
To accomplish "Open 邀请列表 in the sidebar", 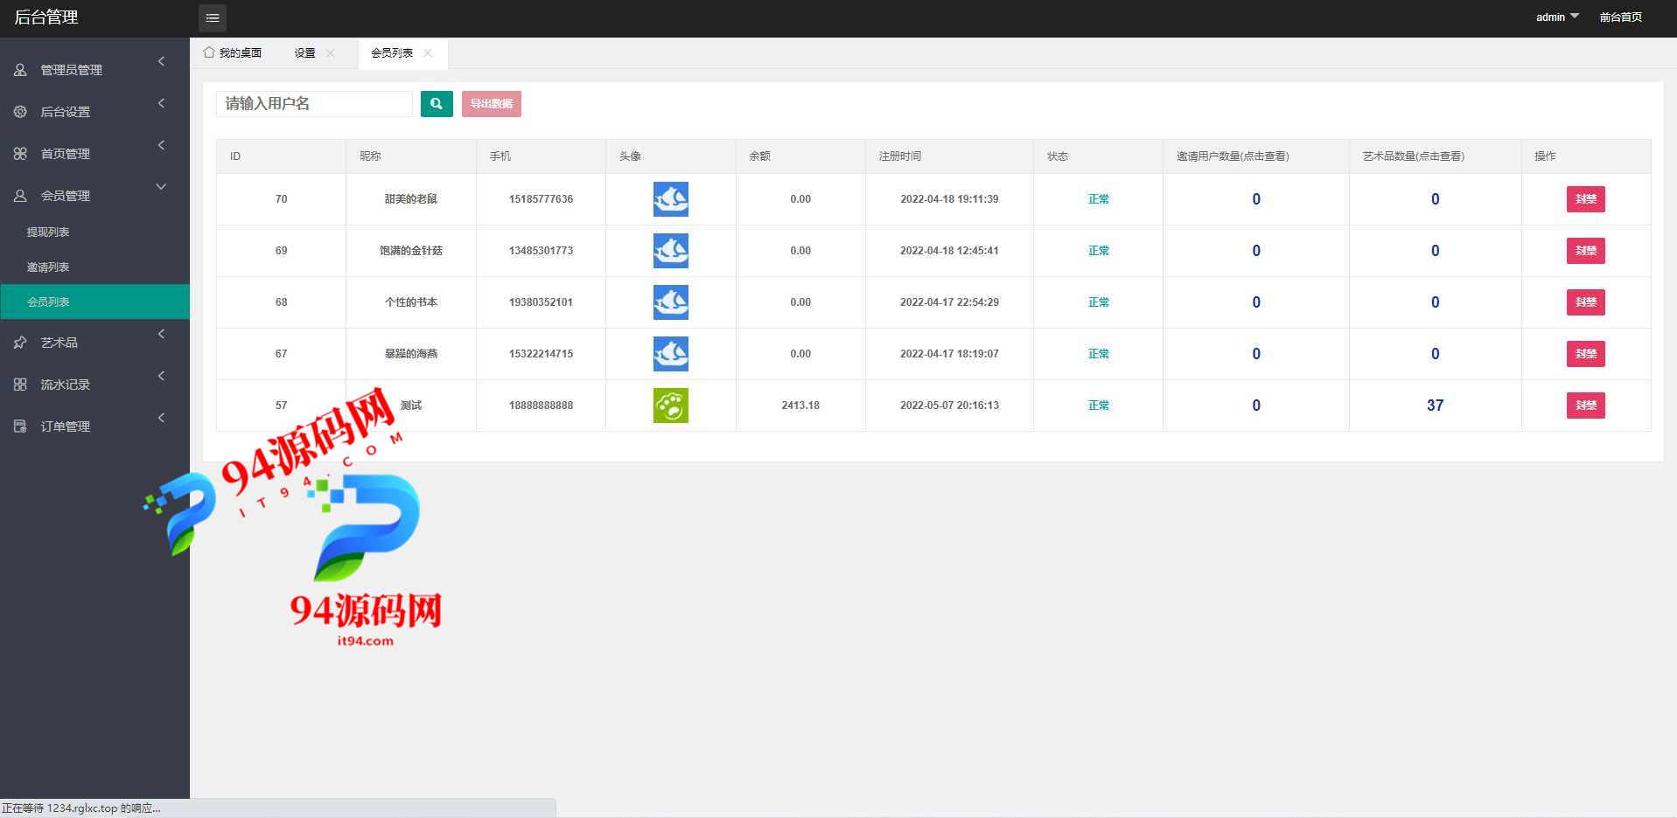I will tap(94, 267).
